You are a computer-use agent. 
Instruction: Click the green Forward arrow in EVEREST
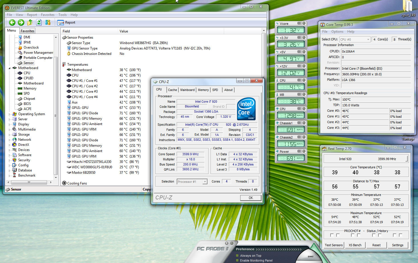(x=21, y=22)
